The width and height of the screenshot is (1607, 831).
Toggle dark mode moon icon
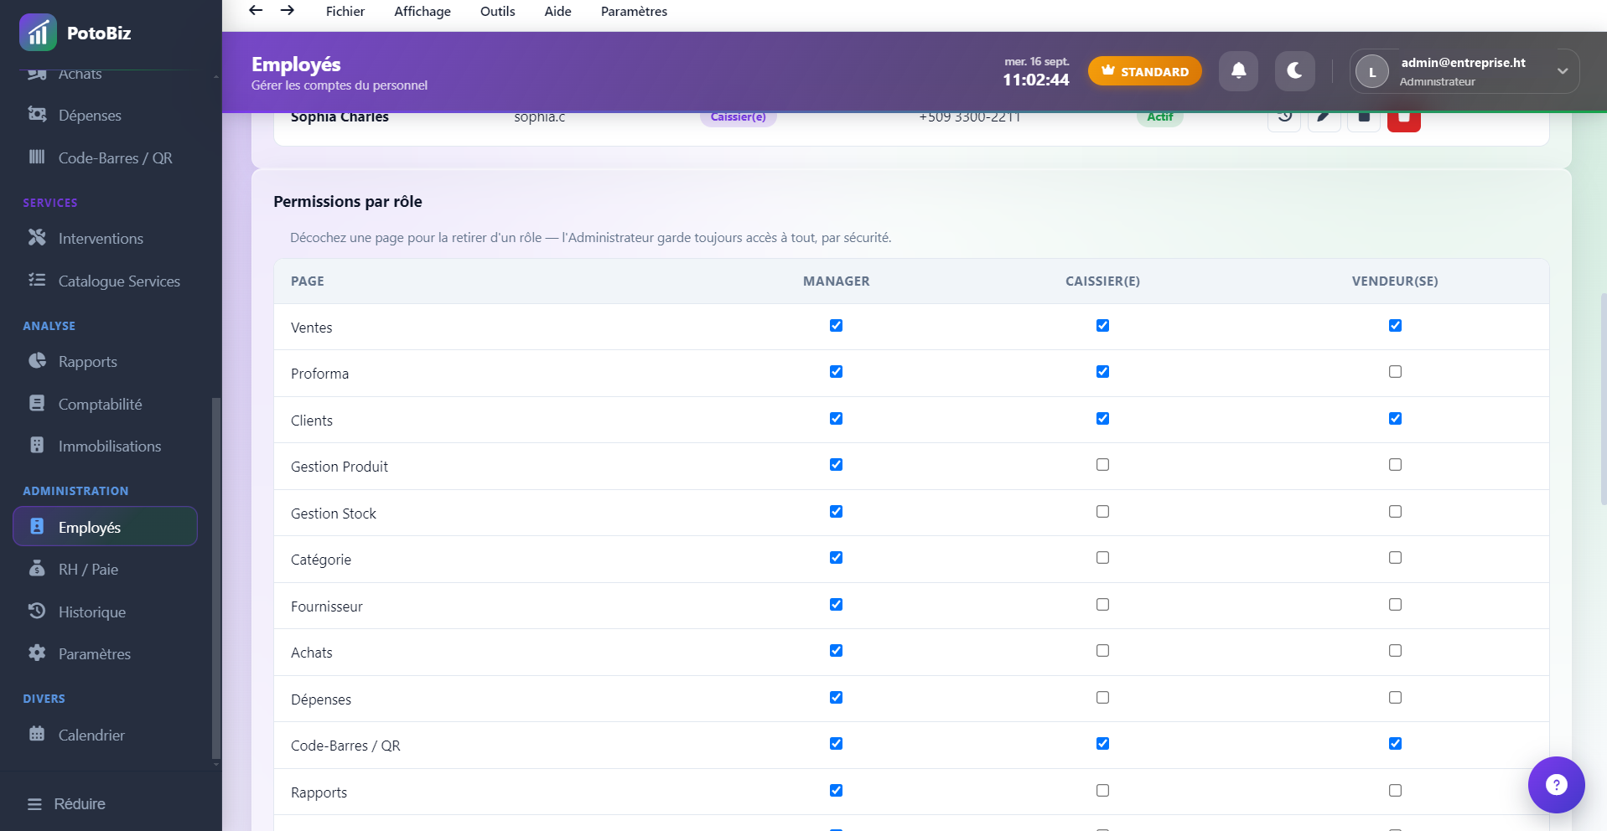1294,71
